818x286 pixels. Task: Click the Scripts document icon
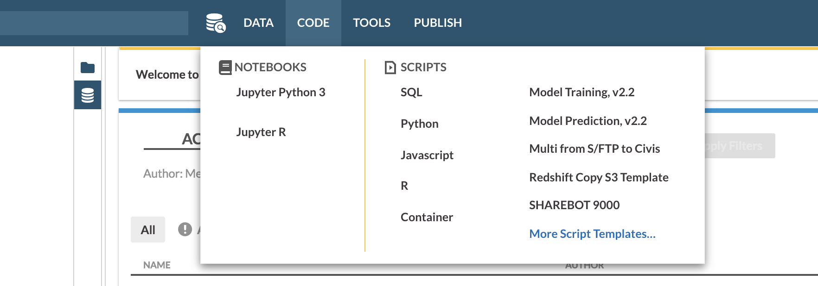coord(390,68)
